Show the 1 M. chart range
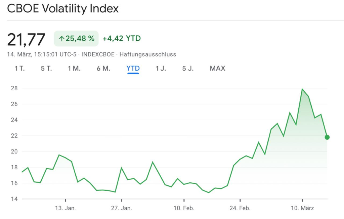The image size is (344, 219). 74,69
